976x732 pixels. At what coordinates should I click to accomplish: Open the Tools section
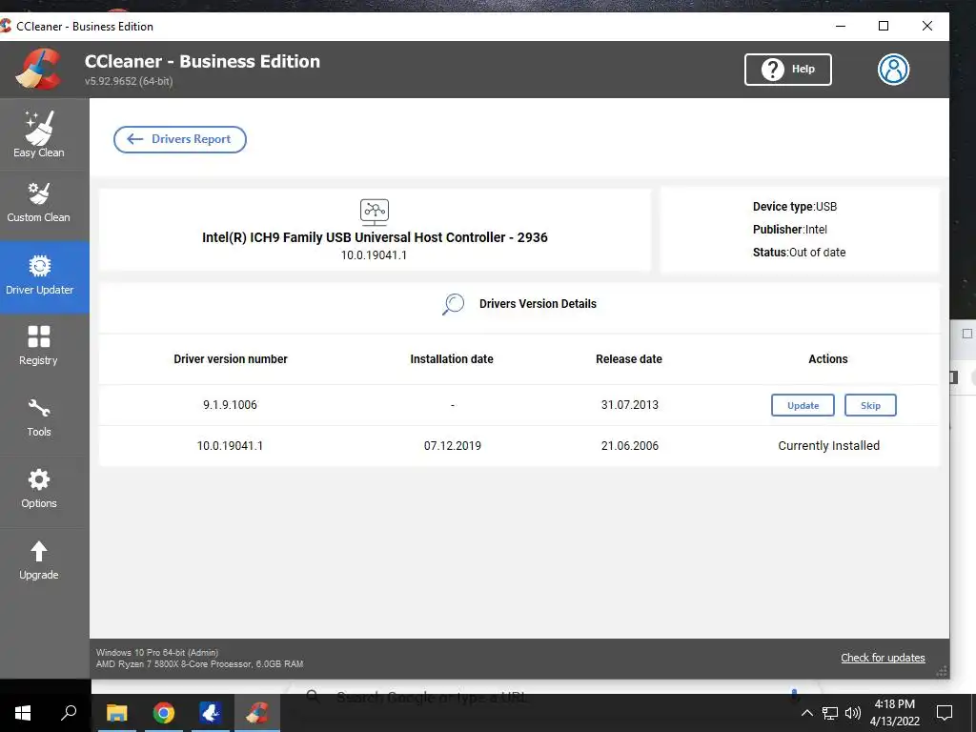click(38, 417)
